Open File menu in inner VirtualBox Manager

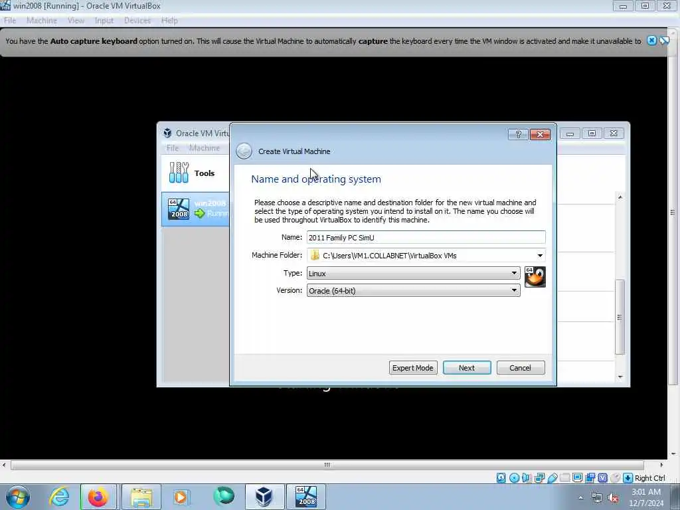click(x=173, y=148)
